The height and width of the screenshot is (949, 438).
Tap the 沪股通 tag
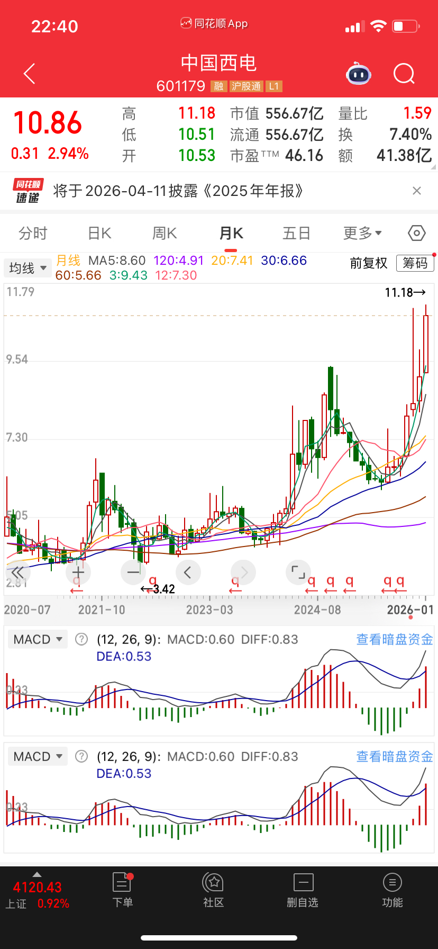point(246,86)
